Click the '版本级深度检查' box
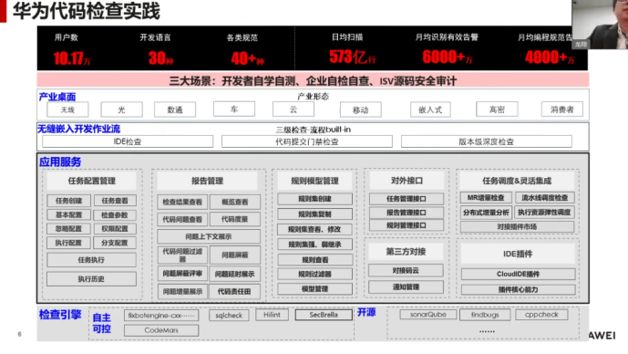Screen dimensions: 628x354 pos(486,141)
